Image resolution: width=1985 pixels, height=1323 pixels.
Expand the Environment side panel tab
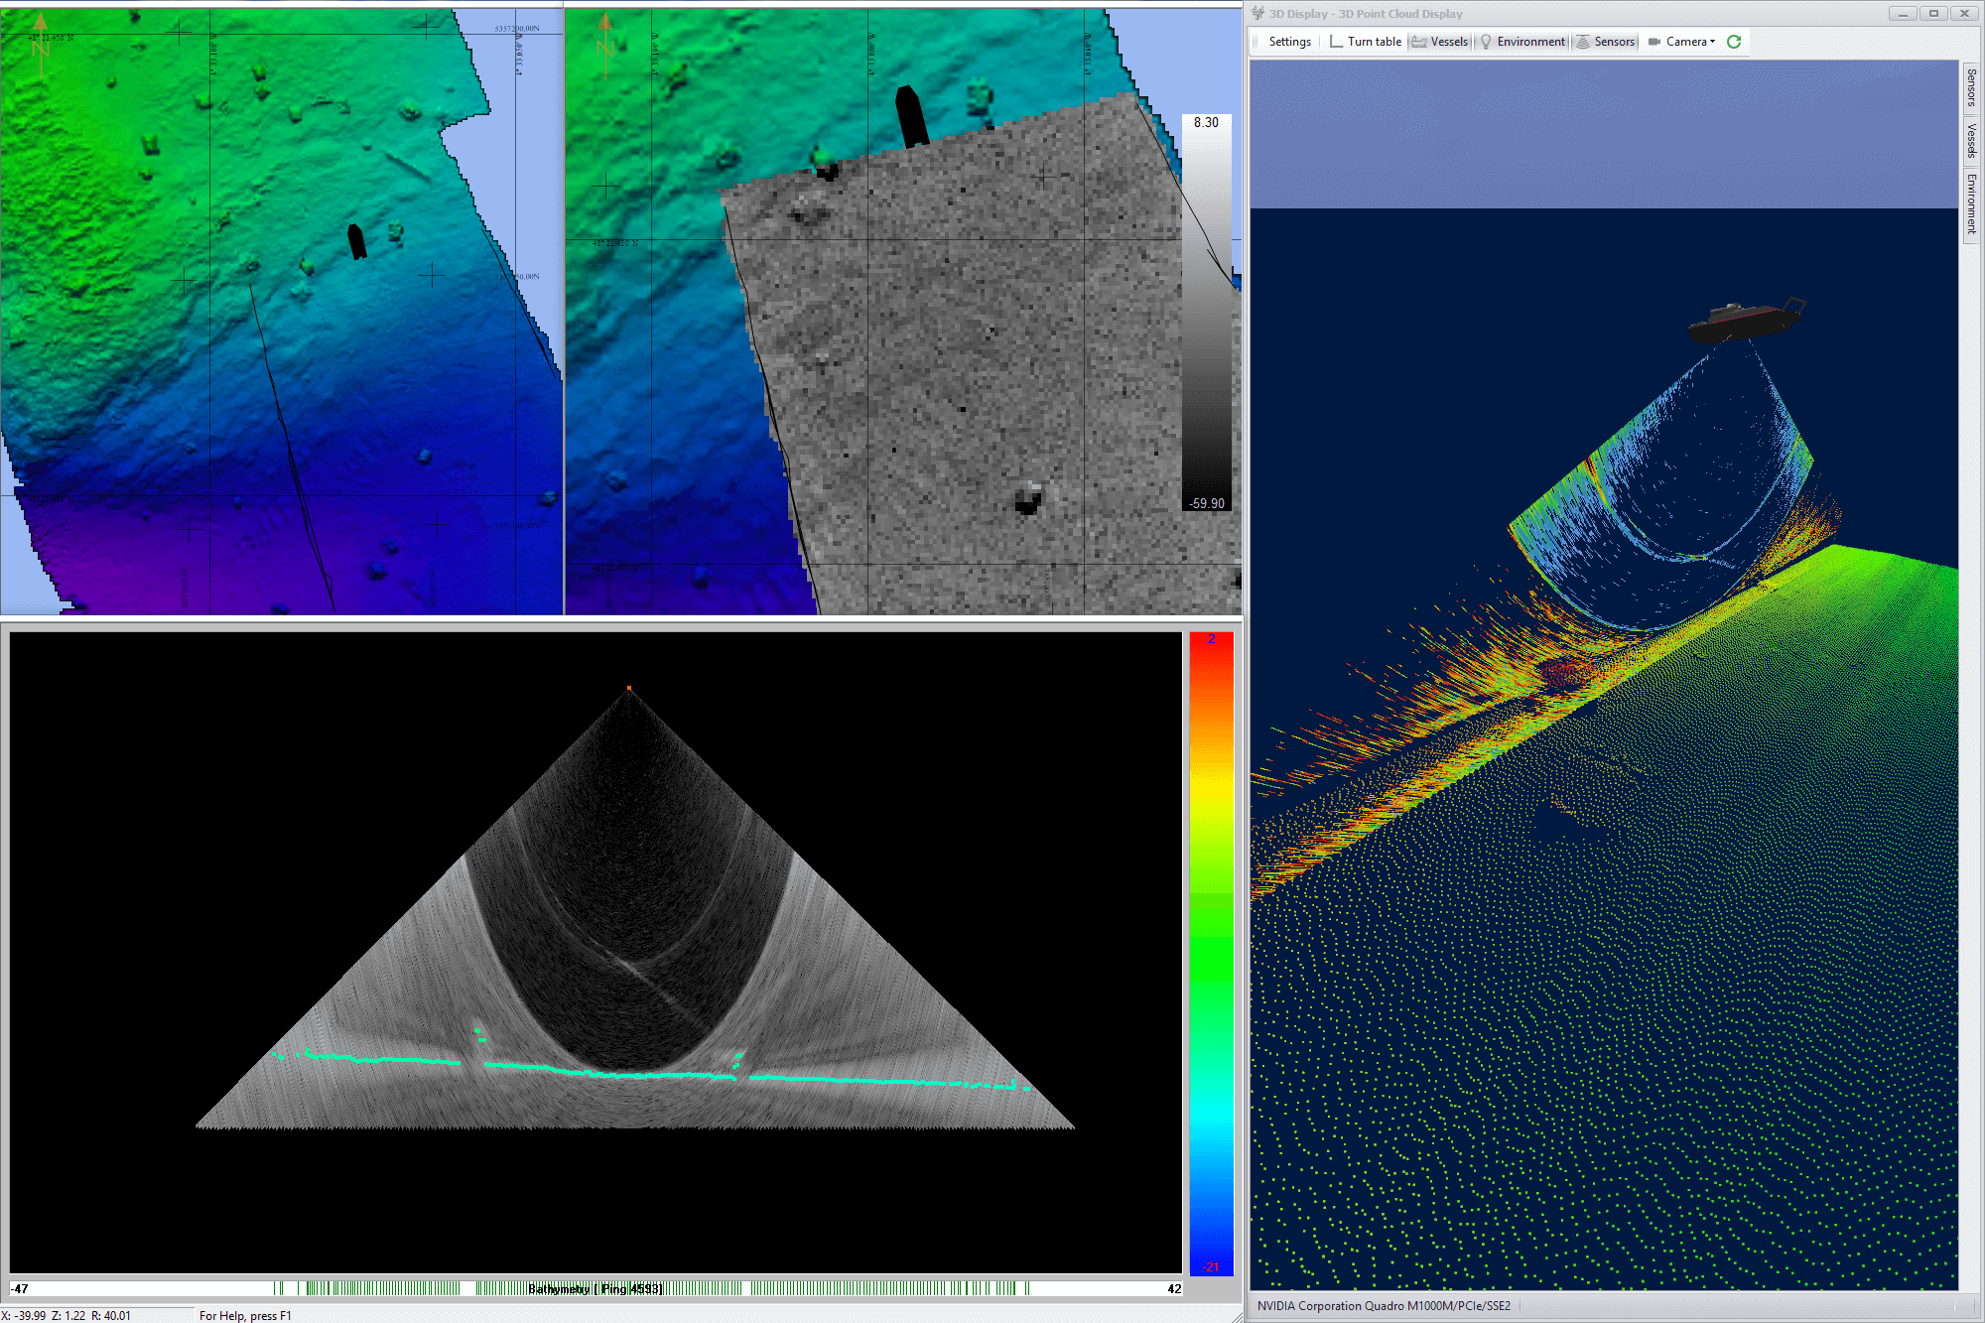click(x=1971, y=203)
